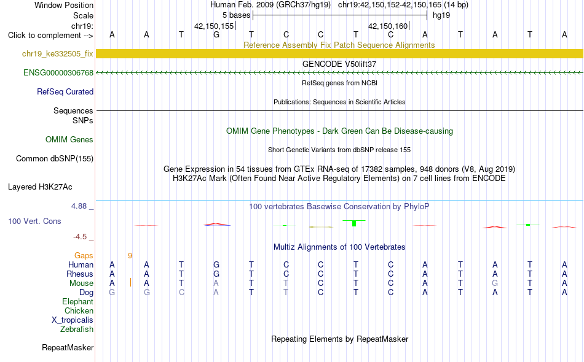Screen dimensions: 584x362
Task: Open the GENCODE V50lift37 track title
Action: (339, 64)
